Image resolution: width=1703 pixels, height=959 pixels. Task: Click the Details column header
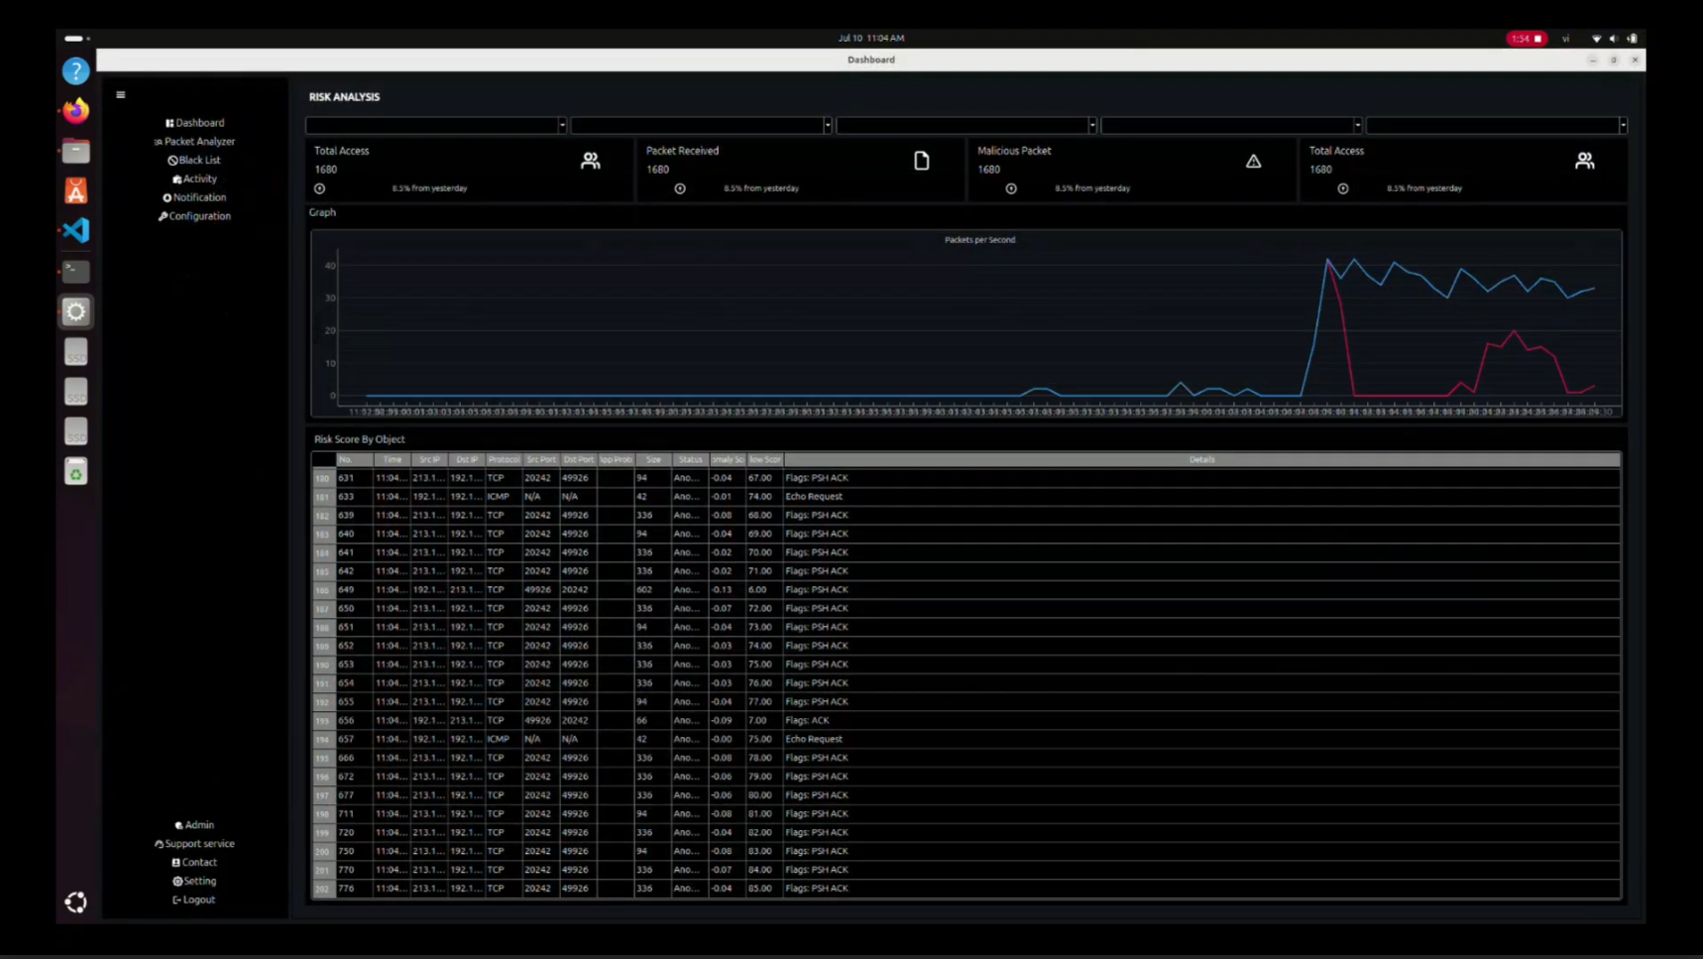click(x=1201, y=460)
